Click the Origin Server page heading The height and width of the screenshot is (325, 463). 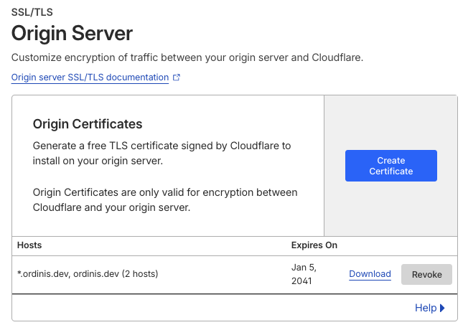72,33
